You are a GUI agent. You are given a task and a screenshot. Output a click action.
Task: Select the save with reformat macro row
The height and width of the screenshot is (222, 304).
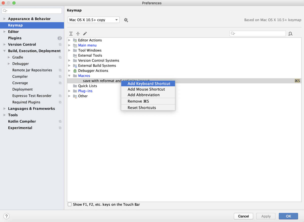click(184, 81)
